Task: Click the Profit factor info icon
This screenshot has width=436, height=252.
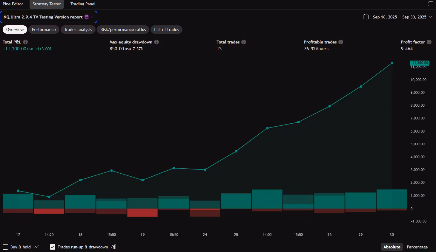Action: click(x=429, y=42)
